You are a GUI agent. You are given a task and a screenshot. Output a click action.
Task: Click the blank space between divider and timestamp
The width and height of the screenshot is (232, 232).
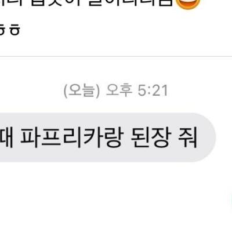click(116, 71)
